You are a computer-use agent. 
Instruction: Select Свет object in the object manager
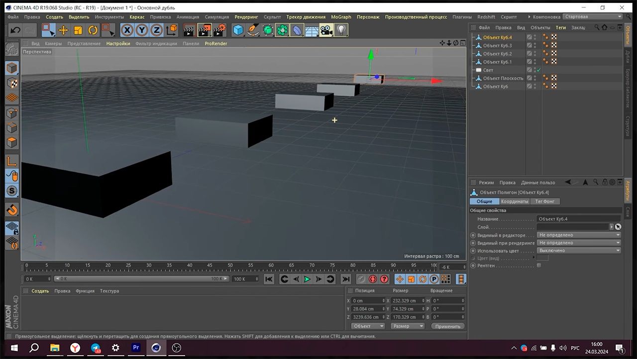pos(488,70)
